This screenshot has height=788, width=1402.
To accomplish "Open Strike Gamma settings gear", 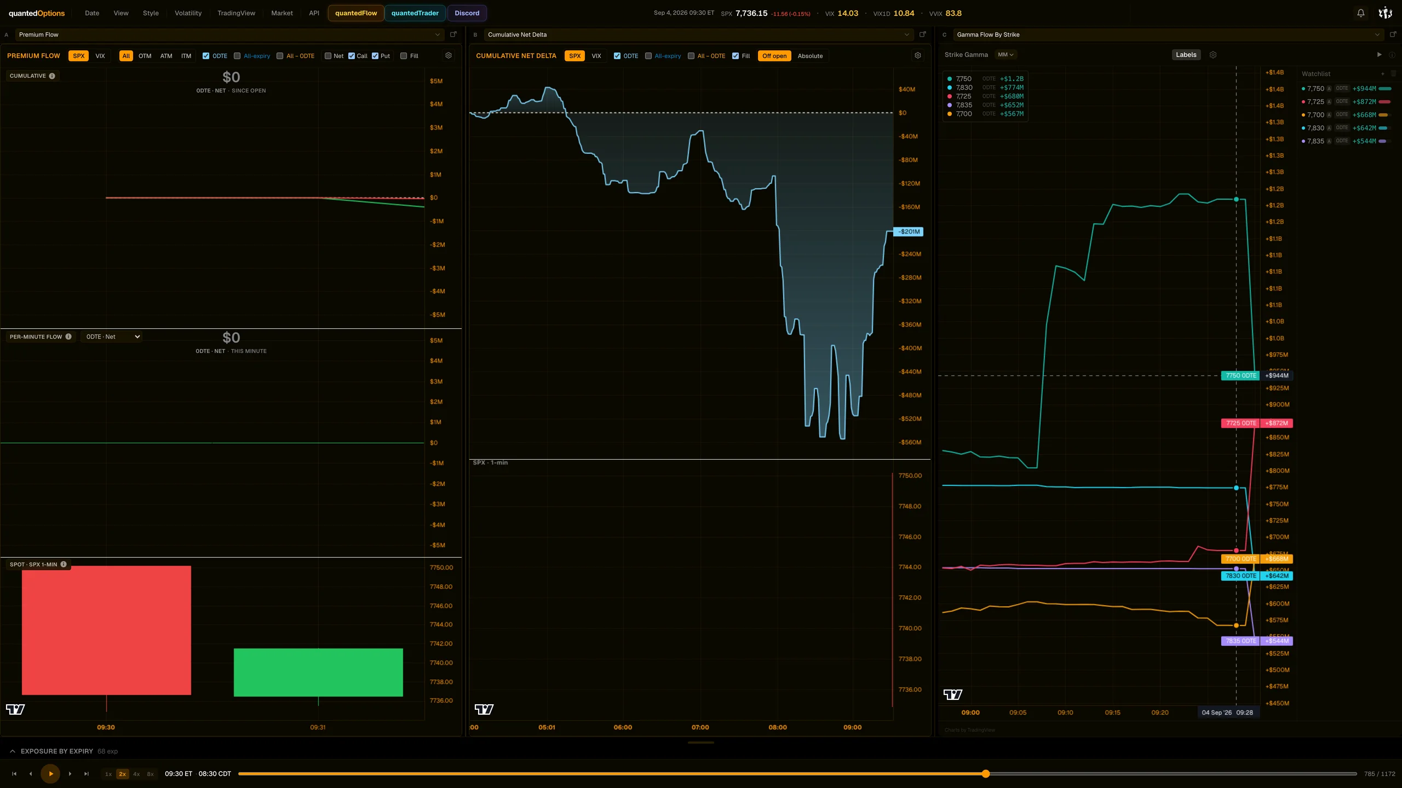I will (x=1213, y=55).
